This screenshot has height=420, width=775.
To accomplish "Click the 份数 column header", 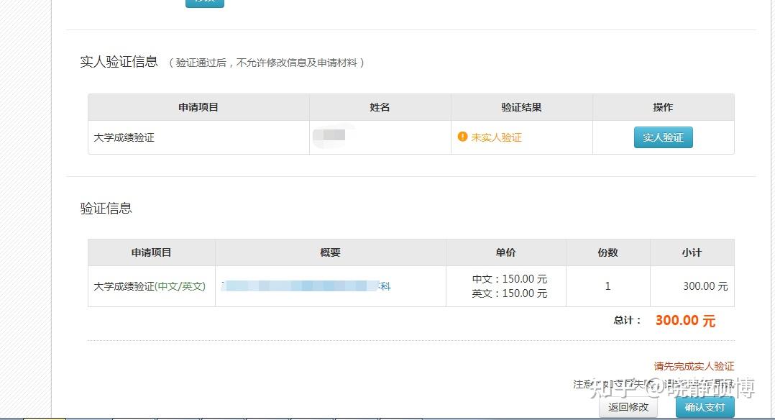I will 607,253.
